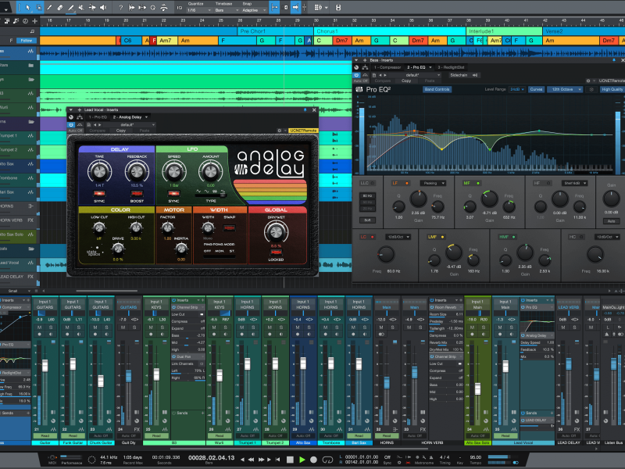The width and height of the screenshot is (625, 469).
Task: Open the save icon in the top toolbar
Action: click(338, 7)
